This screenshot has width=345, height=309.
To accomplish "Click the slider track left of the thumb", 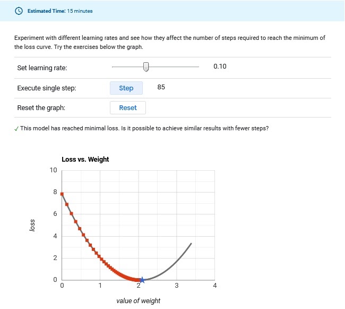I will click(127, 67).
